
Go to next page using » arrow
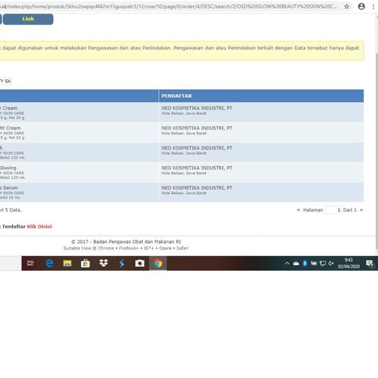click(361, 210)
